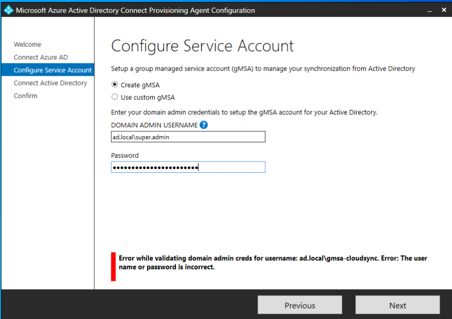Select the Create gMSA radio button
This screenshot has height=319, width=452.
point(115,85)
